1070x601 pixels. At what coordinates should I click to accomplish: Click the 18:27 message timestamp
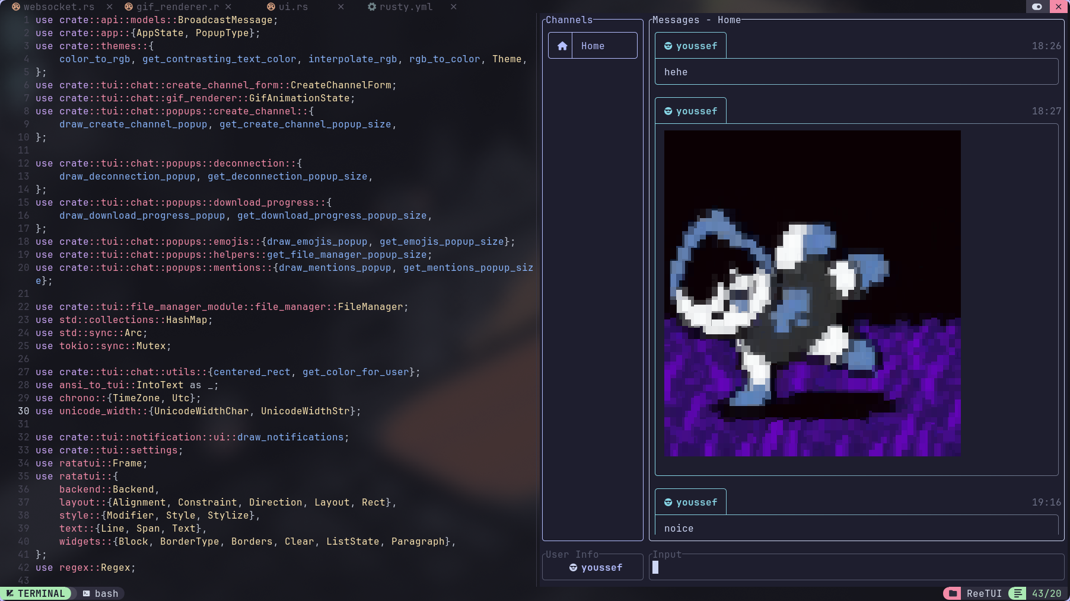tap(1046, 111)
